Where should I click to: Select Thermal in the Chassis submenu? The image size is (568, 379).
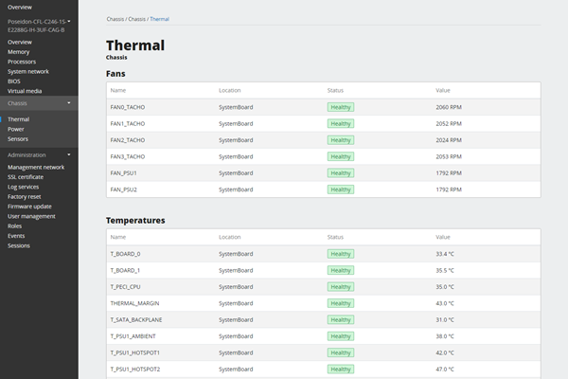pos(19,119)
